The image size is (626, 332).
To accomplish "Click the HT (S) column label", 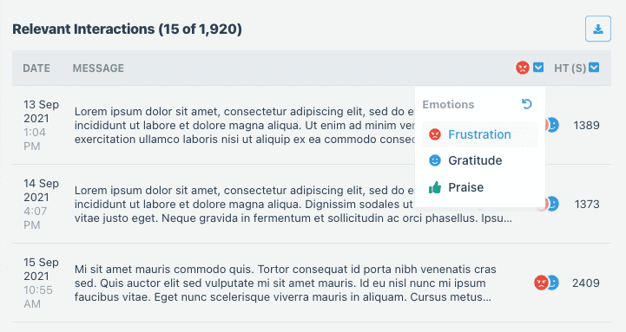I will 570,68.
